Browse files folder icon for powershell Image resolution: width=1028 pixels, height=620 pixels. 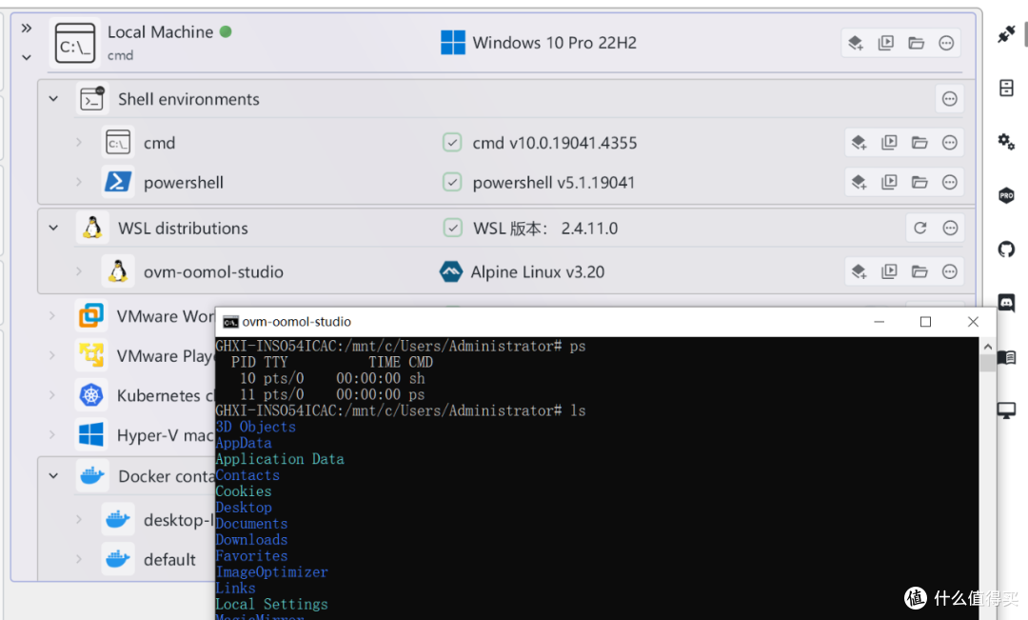[919, 183]
